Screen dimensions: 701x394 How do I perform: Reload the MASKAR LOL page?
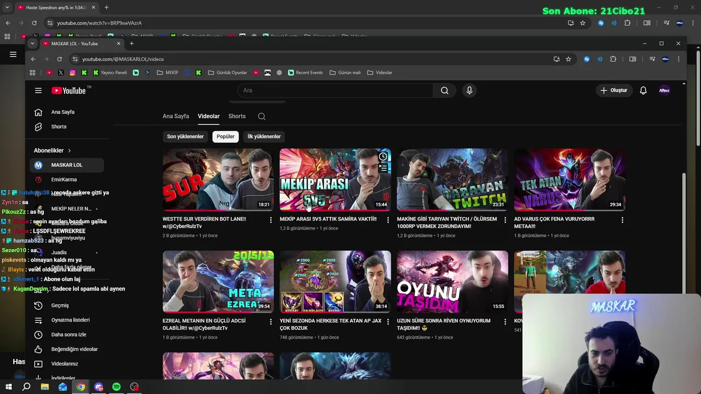[59, 59]
